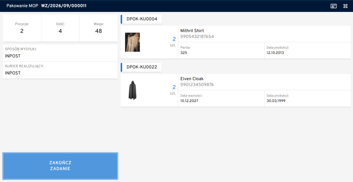Screen dimensions: 353x182
Task: Click document number WZ/2026/09/000011
Action: [64, 6]
